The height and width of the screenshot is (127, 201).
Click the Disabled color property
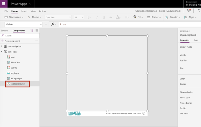tap(186, 92)
